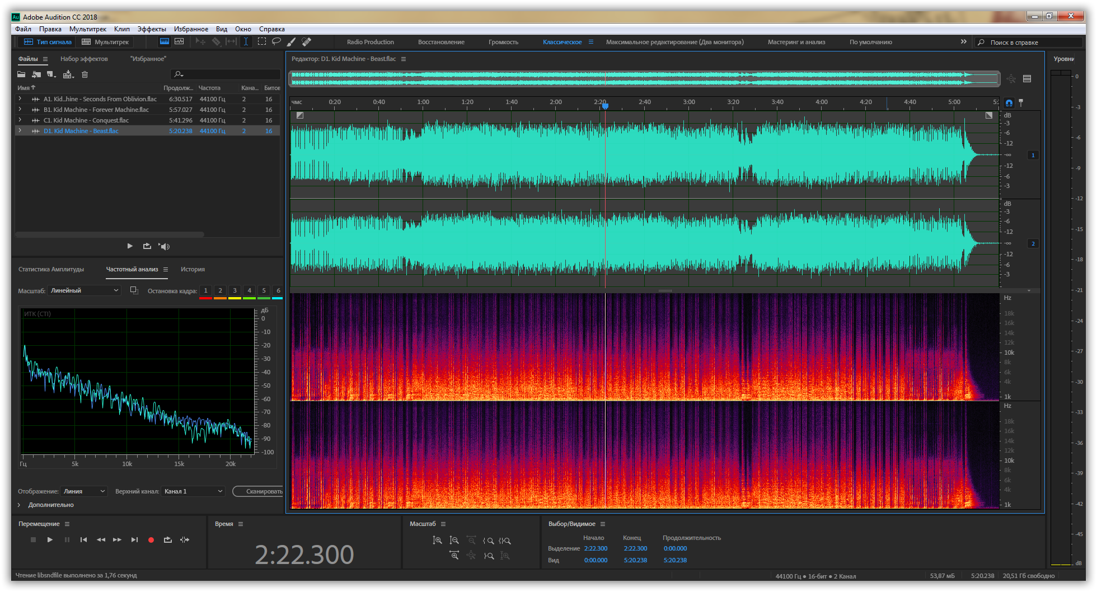Play the file in transport panel
The width and height of the screenshot is (1097, 592).
(x=50, y=540)
